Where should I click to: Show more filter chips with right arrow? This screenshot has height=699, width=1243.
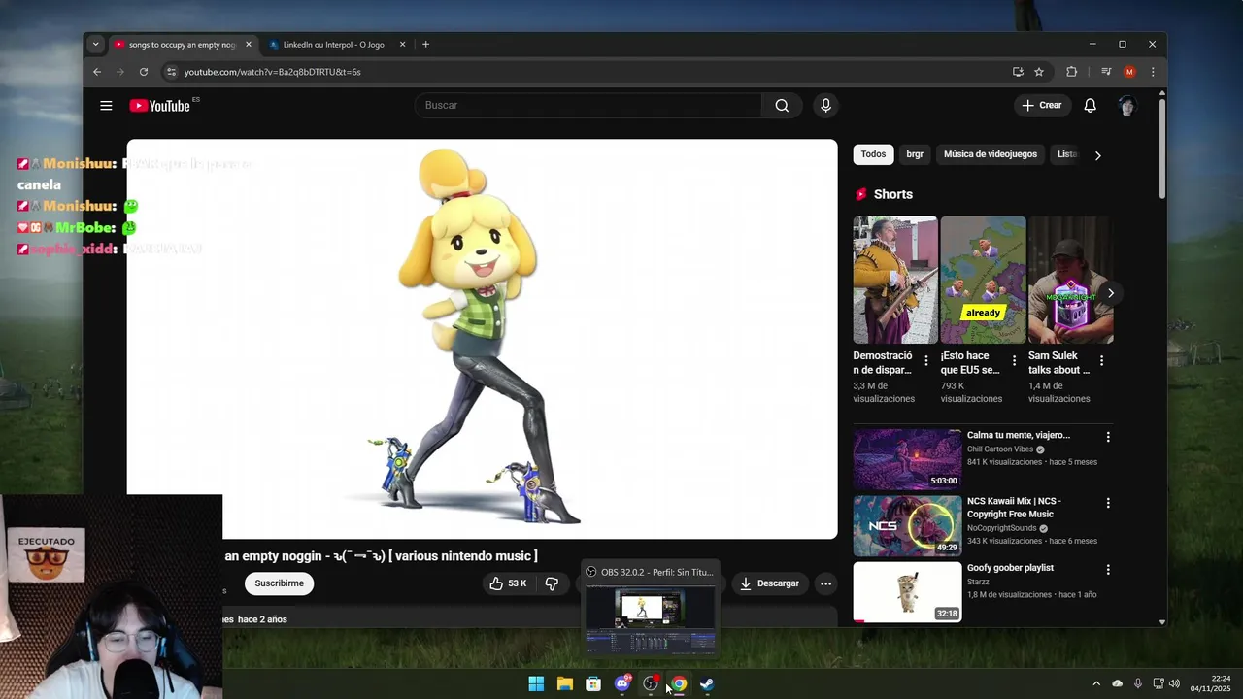click(1098, 155)
